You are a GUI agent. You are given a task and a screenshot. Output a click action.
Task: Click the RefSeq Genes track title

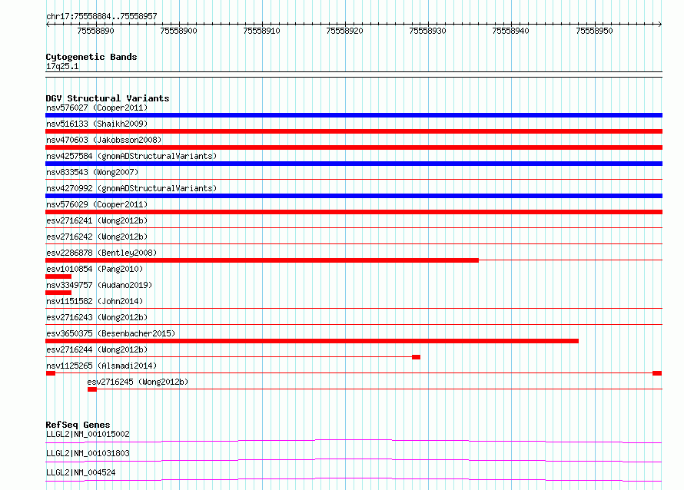[x=78, y=425]
